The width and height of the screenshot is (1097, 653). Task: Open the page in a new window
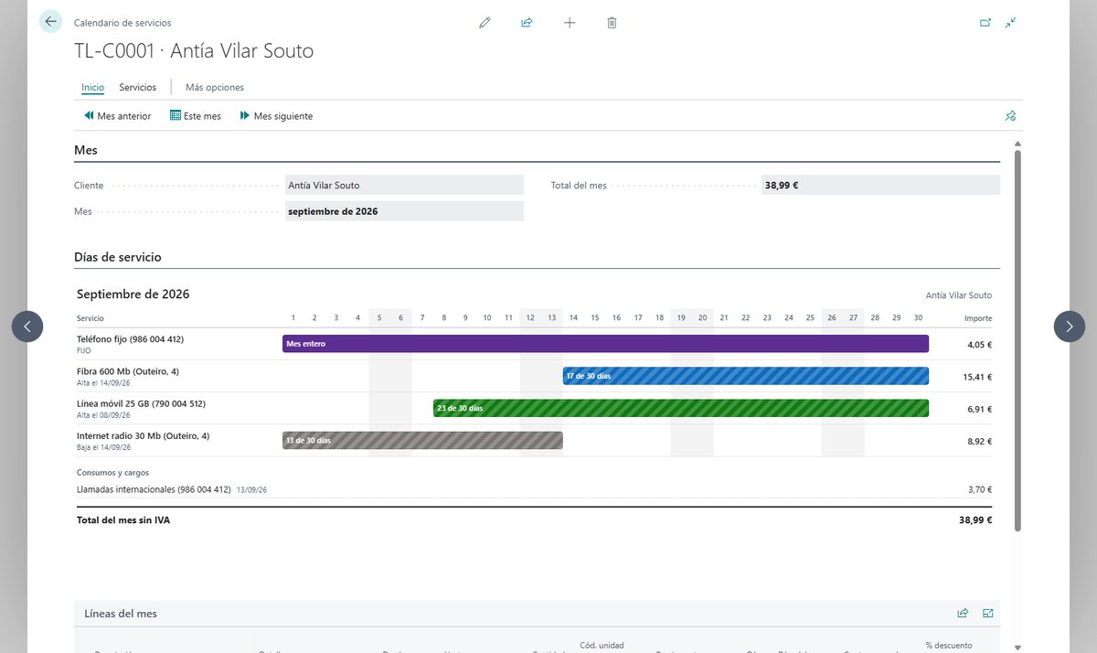tap(985, 23)
